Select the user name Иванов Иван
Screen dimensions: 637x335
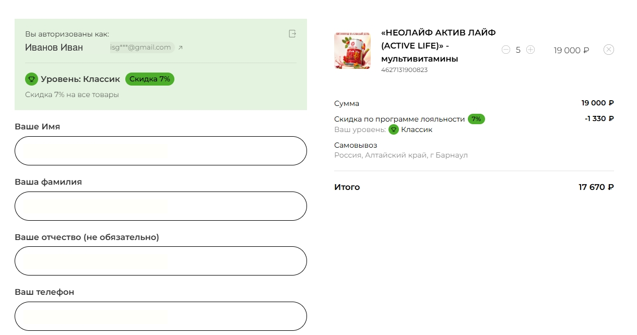coord(54,47)
